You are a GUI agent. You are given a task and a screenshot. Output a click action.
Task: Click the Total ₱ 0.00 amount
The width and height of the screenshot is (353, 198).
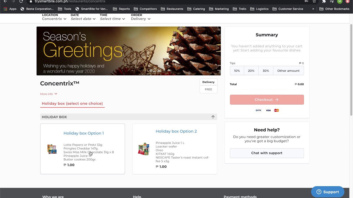[x=299, y=84]
